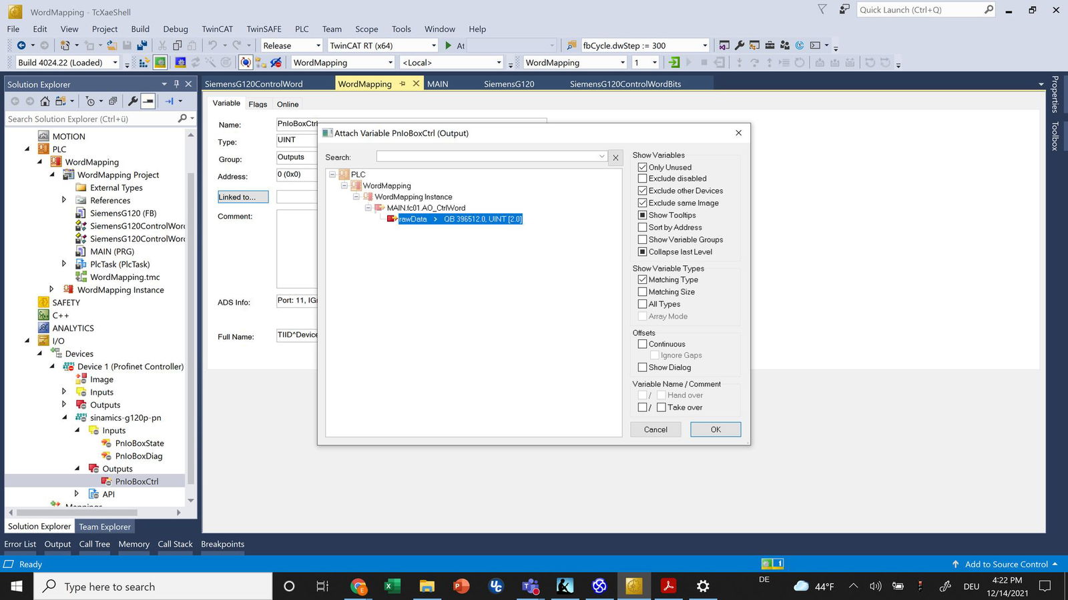The image size is (1068, 600).
Task: Expand WordMapping Instance in Solution Explorer
Action: point(51,289)
